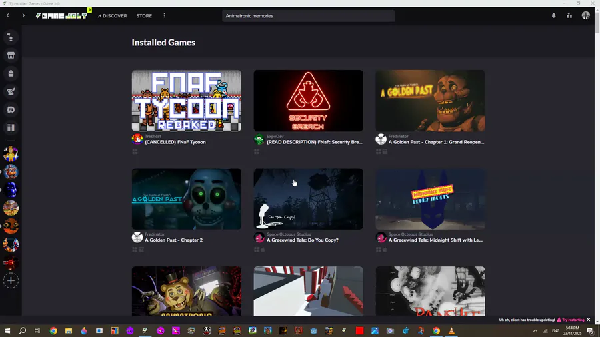The height and width of the screenshot is (337, 600).
Task: Open the home feed sidebar icon
Action: coord(11,37)
